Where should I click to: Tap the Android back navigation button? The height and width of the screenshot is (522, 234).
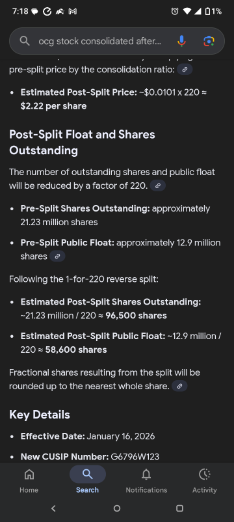click(x=53, y=508)
